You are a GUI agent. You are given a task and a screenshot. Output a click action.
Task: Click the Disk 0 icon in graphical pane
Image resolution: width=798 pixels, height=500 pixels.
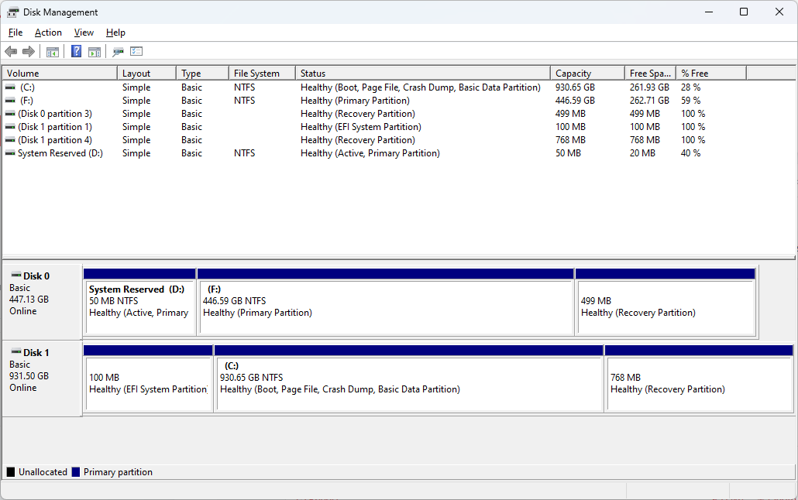click(x=16, y=276)
